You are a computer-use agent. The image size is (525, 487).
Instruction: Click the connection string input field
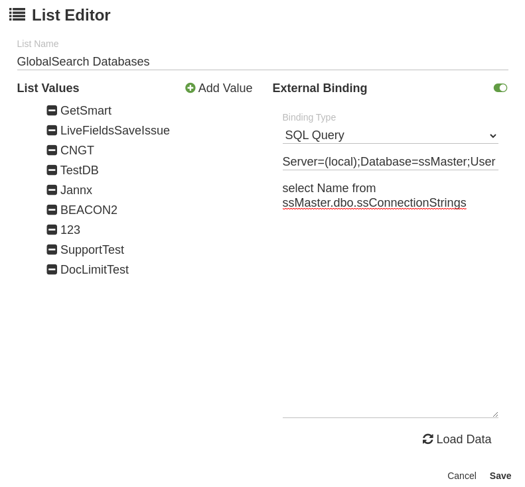(x=390, y=162)
